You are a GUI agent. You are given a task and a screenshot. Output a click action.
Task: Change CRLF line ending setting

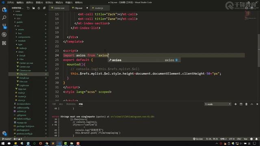(x=239, y=139)
